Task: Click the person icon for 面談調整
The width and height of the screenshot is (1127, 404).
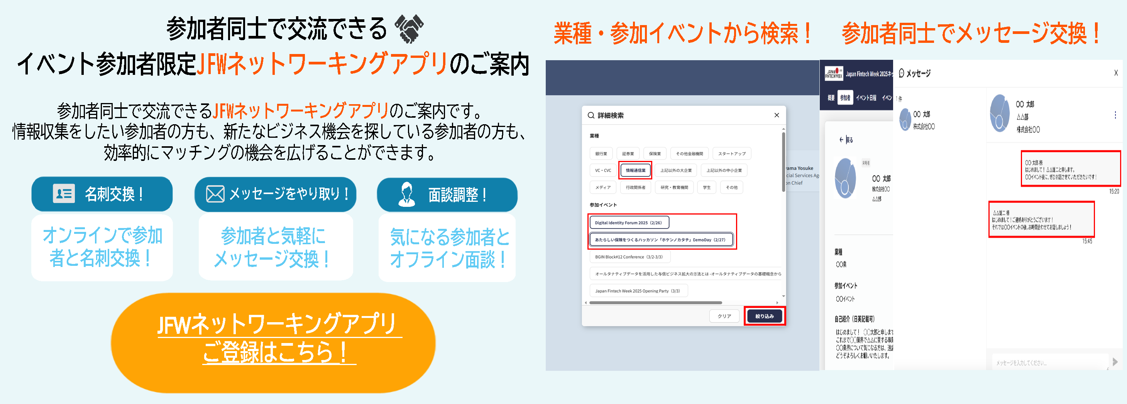Action: tap(406, 194)
